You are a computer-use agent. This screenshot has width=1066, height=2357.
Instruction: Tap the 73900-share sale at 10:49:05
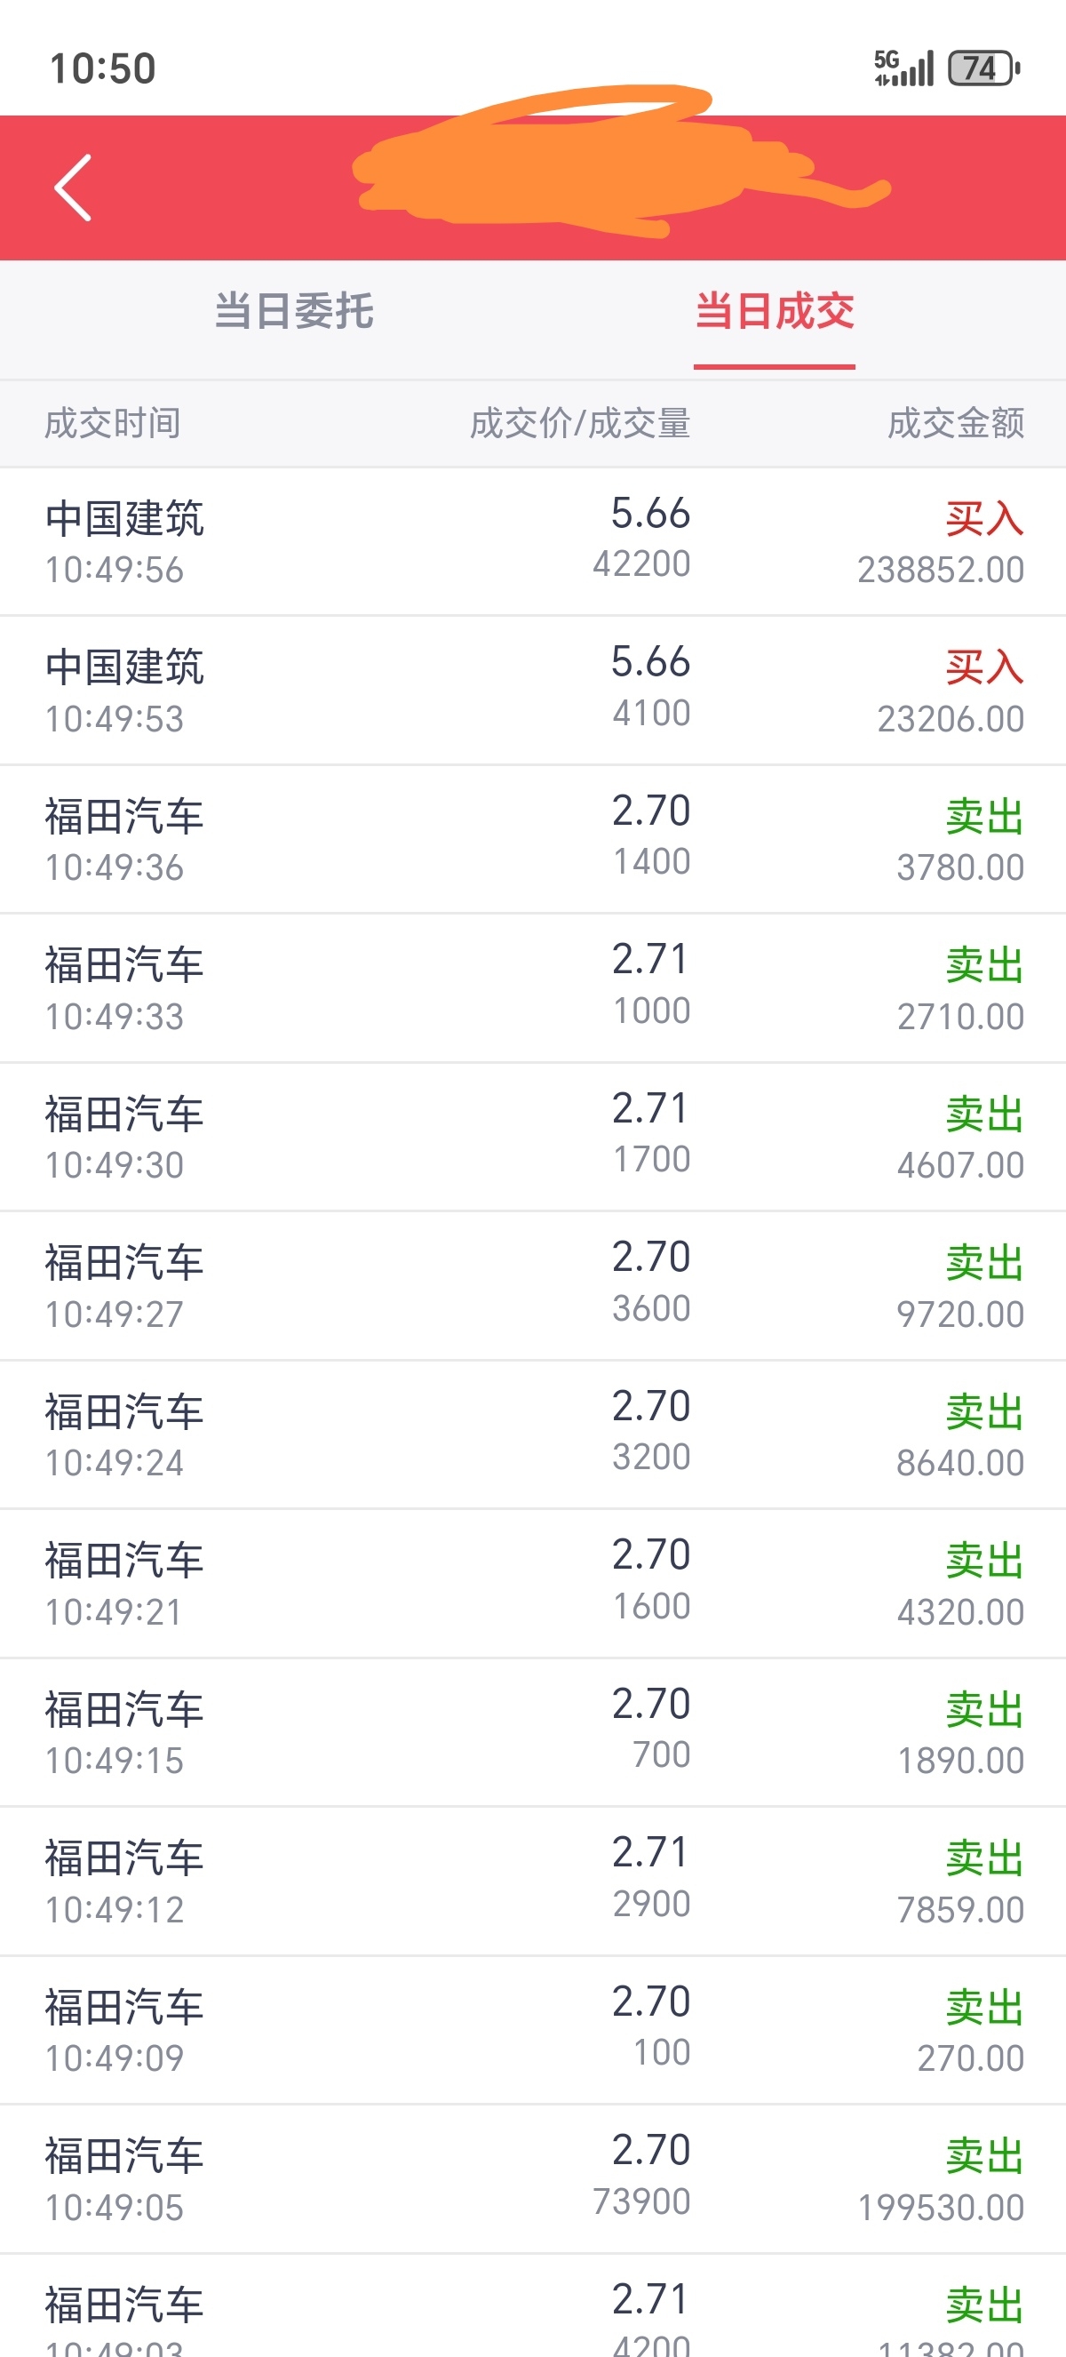coord(533,2179)
